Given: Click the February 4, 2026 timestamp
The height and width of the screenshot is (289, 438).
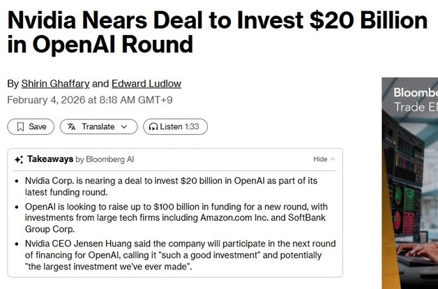Looking at the screenshot, I should (x=90, y=100).
